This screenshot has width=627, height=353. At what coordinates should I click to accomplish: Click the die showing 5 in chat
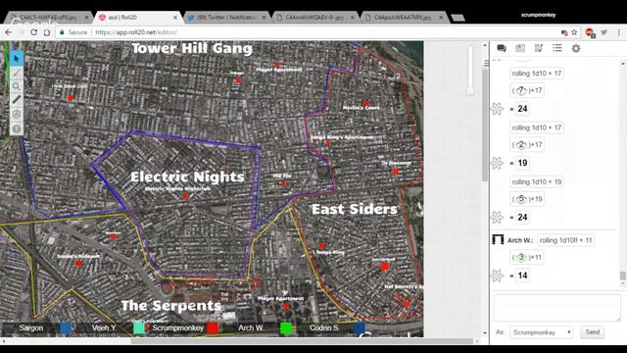pyautogui.click(x=521, y=199)
